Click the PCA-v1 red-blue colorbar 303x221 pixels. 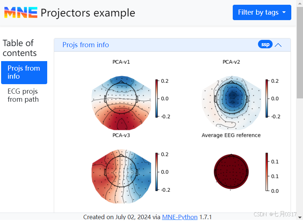(156, 98)
